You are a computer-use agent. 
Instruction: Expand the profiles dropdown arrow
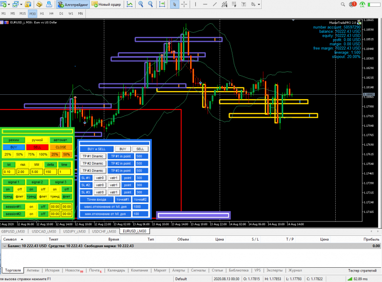pyautogui.click(x=21, y=4)
